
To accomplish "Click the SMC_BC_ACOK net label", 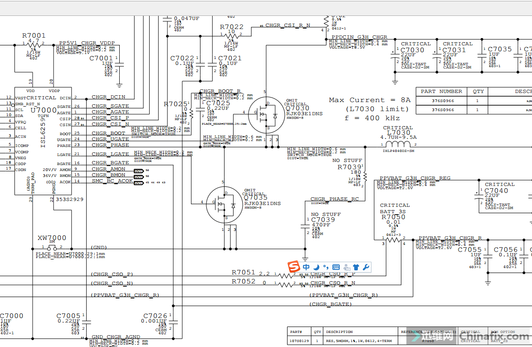I will (x=112, y=181).
